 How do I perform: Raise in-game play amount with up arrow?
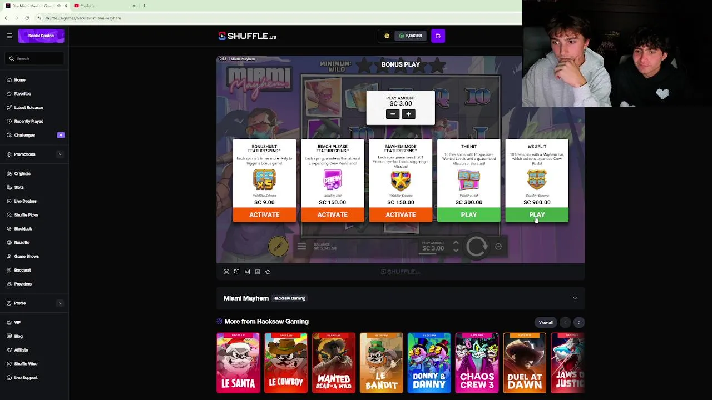click(x=456, y=243)
